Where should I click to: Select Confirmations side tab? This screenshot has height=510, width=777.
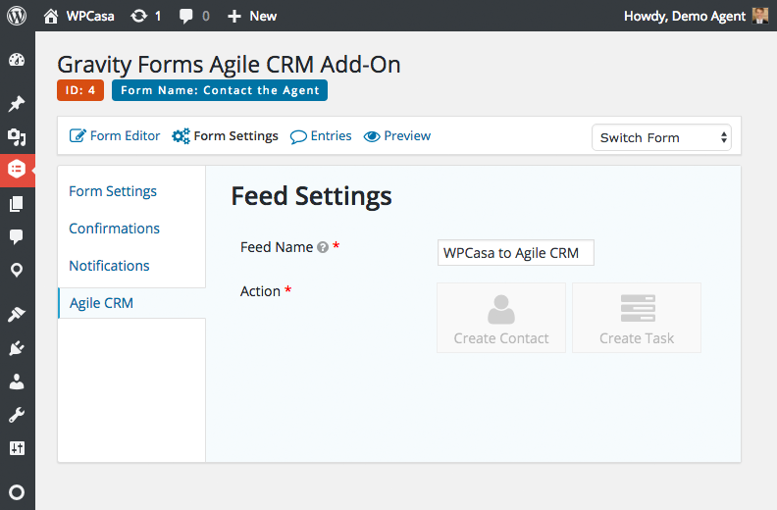click(x=115, y=229)
